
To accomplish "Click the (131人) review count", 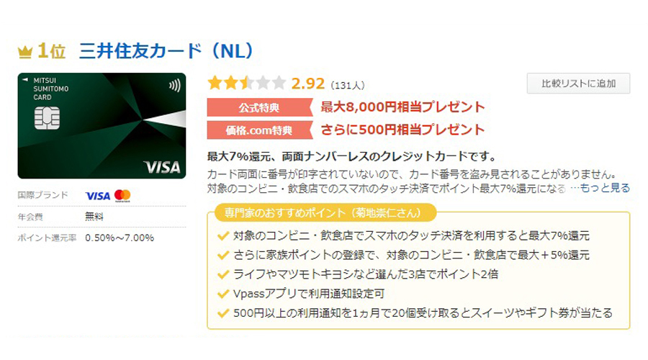I will (348, 86).
